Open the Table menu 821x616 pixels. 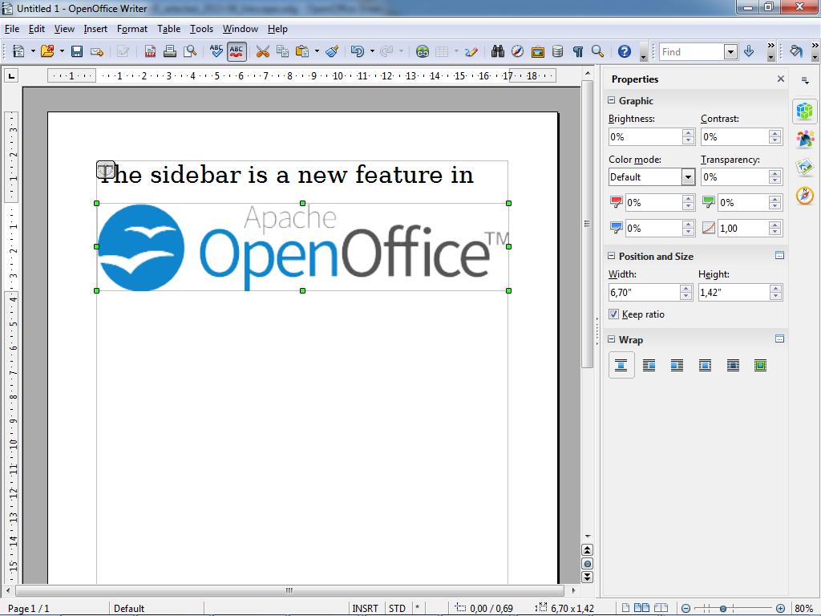(x=168, y=29)
